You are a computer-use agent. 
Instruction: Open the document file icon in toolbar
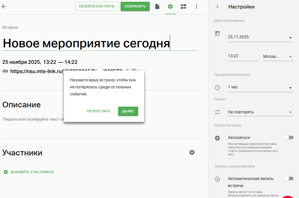157,7
